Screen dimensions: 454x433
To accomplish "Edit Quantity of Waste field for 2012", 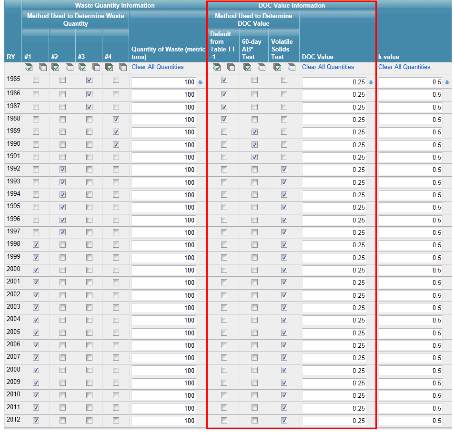I will [163, 421].
